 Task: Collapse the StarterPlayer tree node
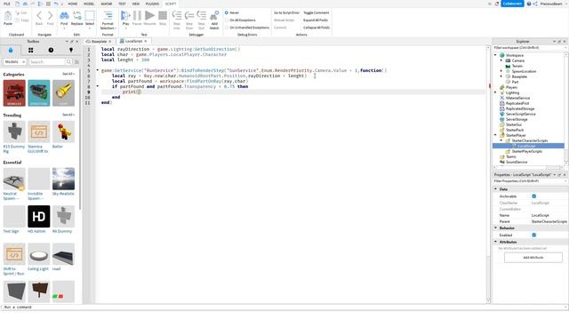coord(496,135)
